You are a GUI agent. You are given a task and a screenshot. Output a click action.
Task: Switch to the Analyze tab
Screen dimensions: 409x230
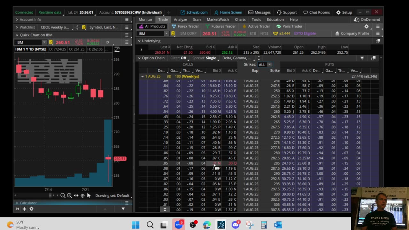coord(180,19)
